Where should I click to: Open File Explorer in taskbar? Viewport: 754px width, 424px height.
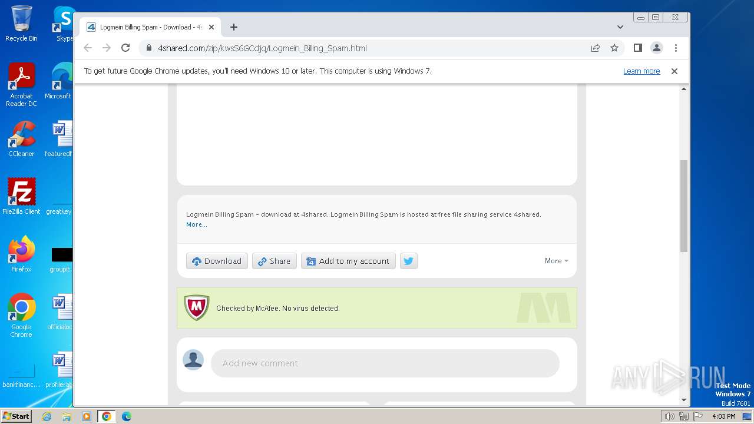67,416
